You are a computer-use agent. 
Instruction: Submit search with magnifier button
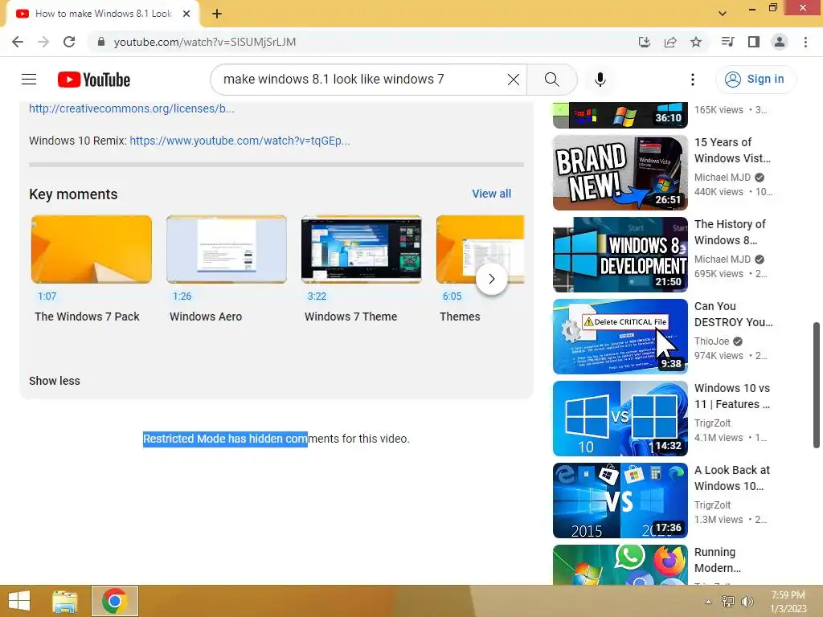point(551,80)
